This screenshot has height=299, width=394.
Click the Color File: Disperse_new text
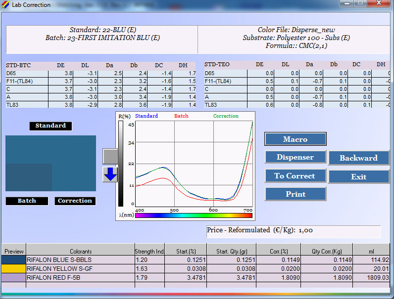coord(296,30)
